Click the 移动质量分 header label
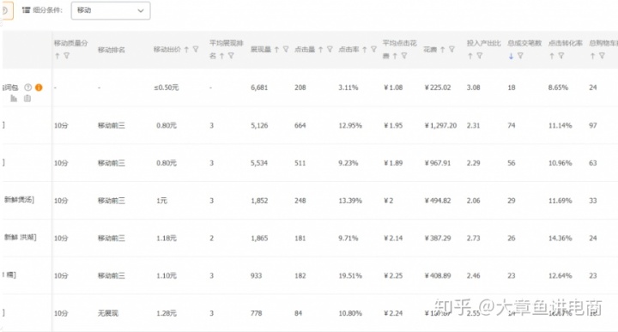This screenshot has height=332, width=618. [x=71, y=43]
